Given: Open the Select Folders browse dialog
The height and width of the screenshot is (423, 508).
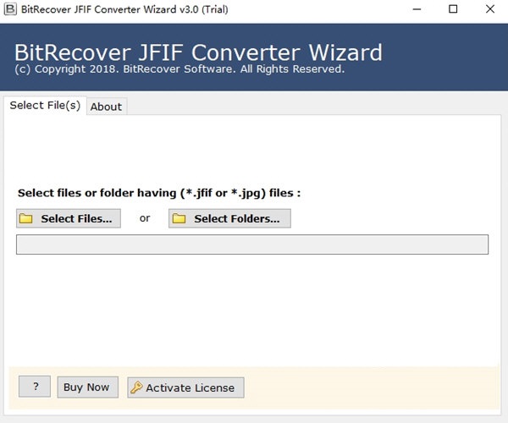Looking at the screenshot, I should pyautogui.click(x=229, y=218).
